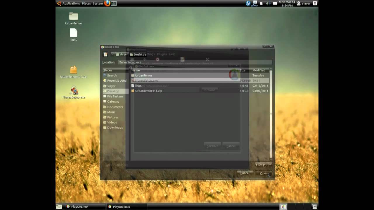The height and width of the screenshot is (210, 374).
Task: Click the UrbanTerror folder icon in list
Action: pos(133,75)
